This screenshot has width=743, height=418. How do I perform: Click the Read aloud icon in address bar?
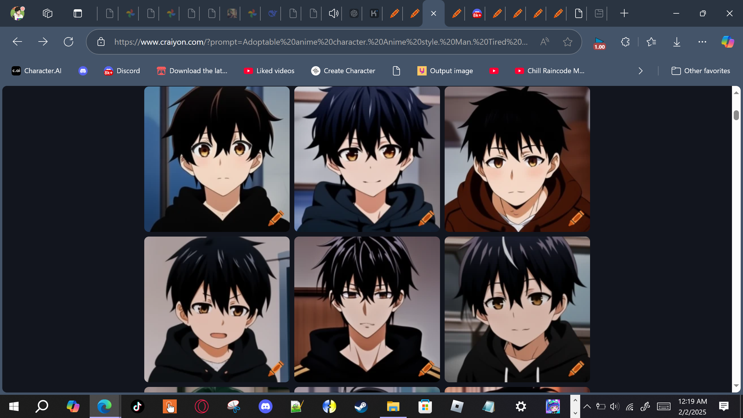[545, 42]
